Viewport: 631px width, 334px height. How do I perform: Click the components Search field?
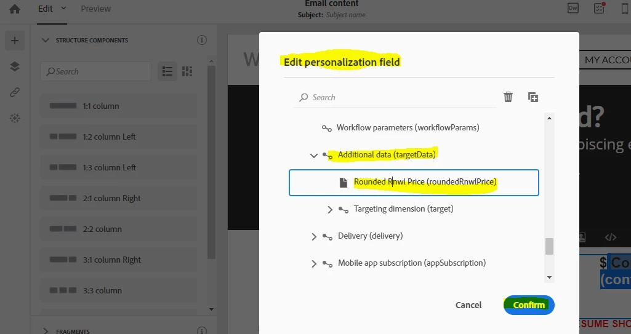point(96,71)
